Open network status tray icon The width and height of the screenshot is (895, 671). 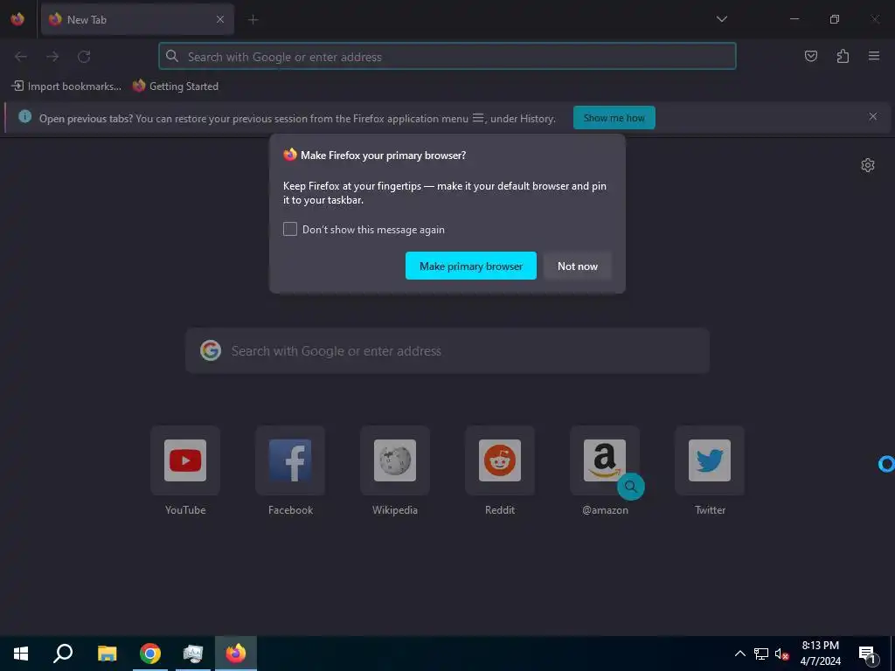click(761, 654)
